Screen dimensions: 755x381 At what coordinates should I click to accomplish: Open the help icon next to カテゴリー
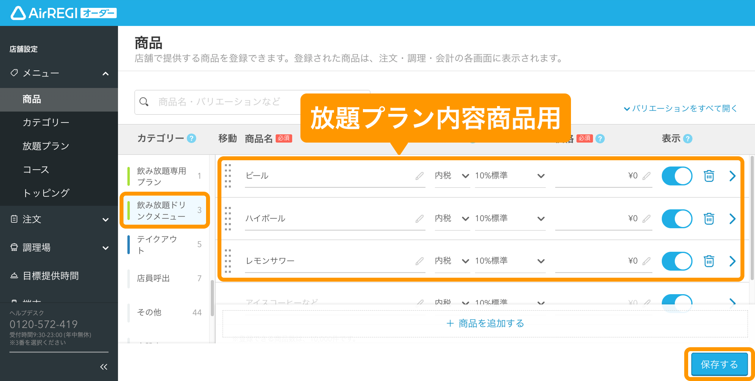pos(192,138)
